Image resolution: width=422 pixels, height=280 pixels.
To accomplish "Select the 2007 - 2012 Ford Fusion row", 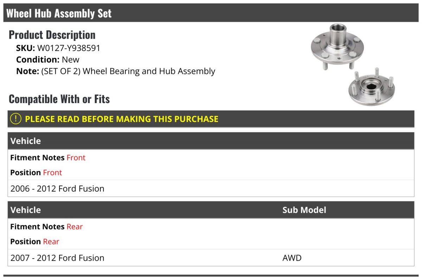I will click(x=211, y=258).
